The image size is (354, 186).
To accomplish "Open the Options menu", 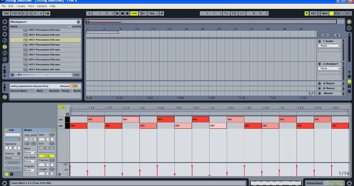I will 42,6.
